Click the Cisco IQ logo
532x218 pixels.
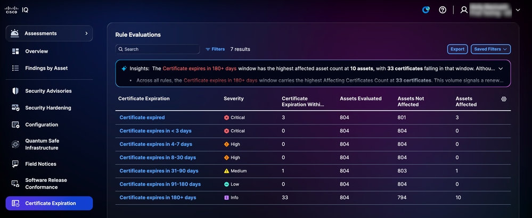(x=17, y=10)
